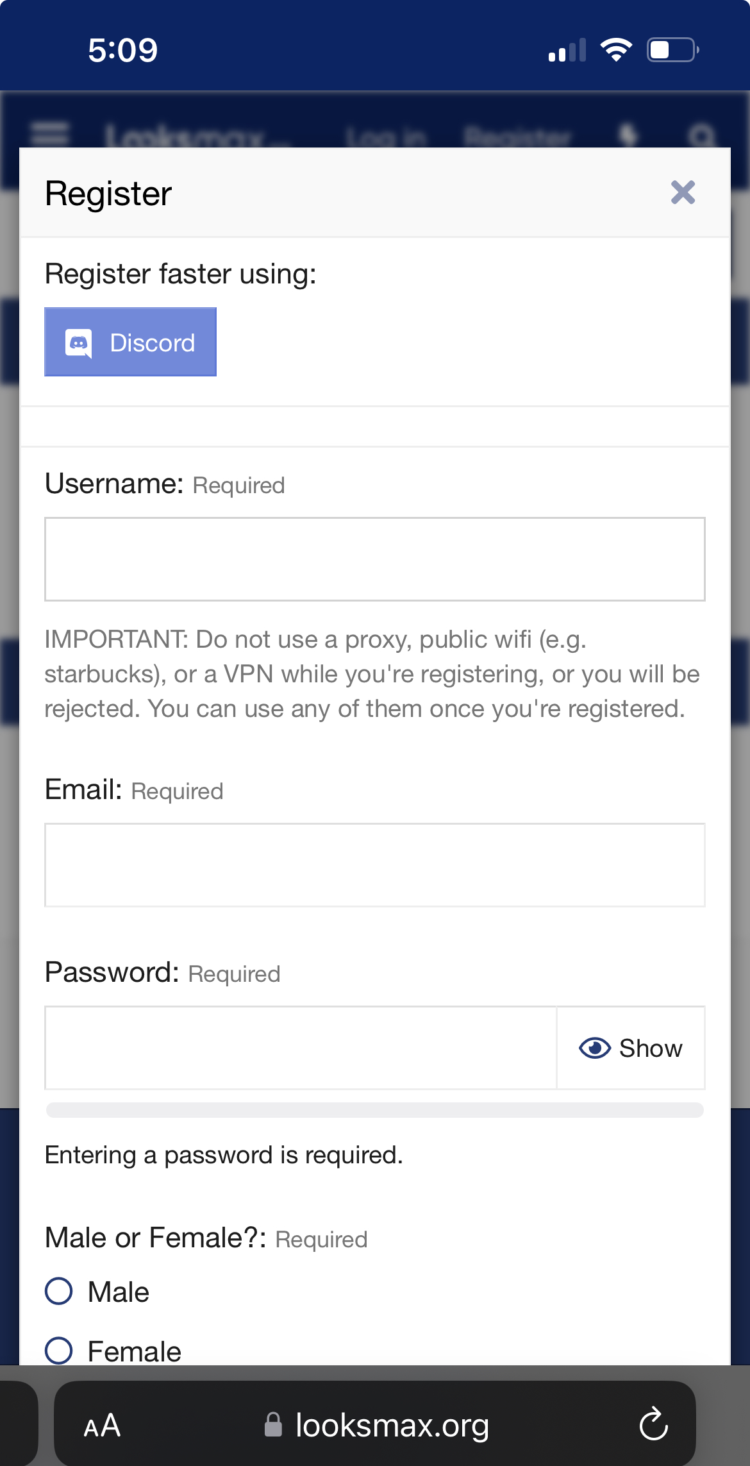Click the blurred Register menu item

click(x=517, y=137)
